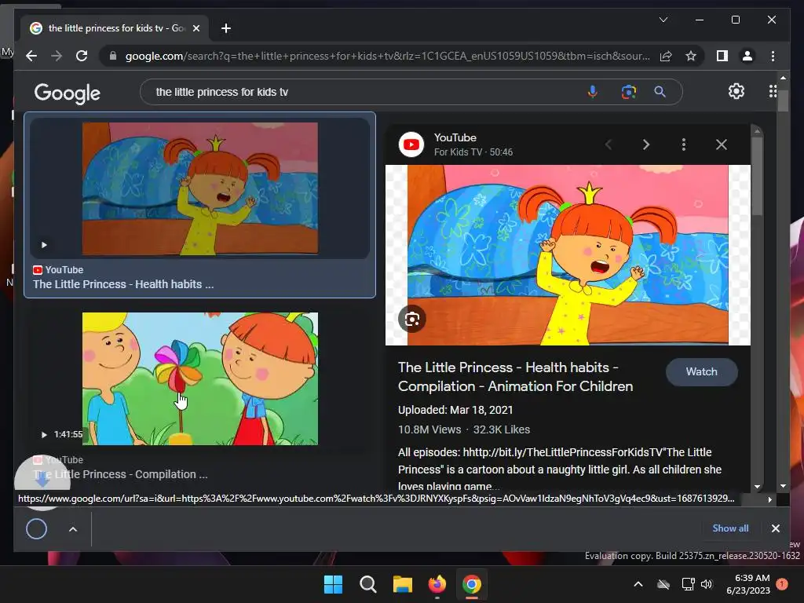The width and height of the screenshot is (804, 603).
Task: Open Firefox from the taskbar
Action: click(437, 584)
